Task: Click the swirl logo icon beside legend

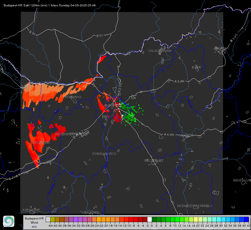Action: 9,221
